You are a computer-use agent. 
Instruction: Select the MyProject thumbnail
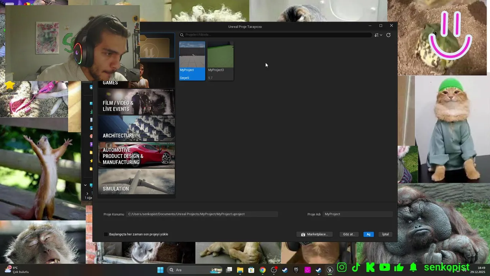[x=192, y=54]
